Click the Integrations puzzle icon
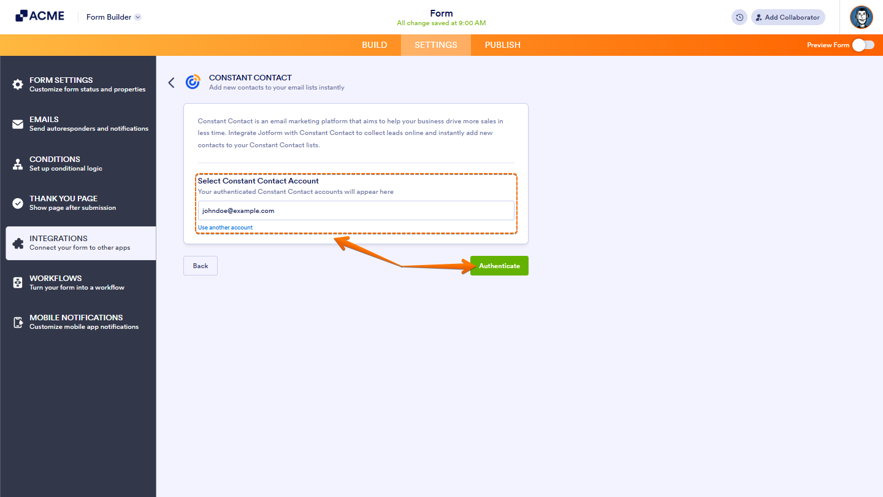 18,243
